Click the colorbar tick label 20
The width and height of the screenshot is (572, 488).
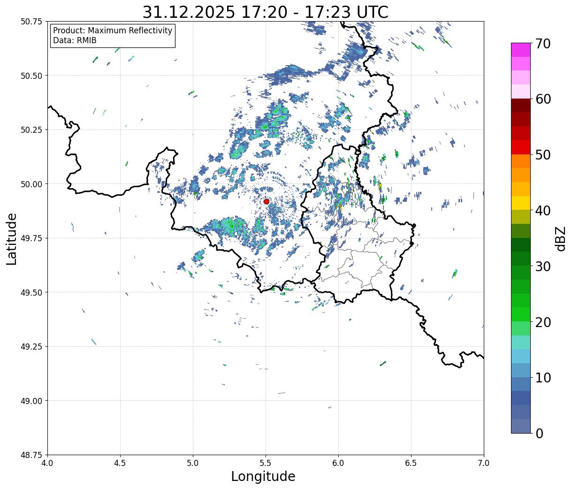543,322
